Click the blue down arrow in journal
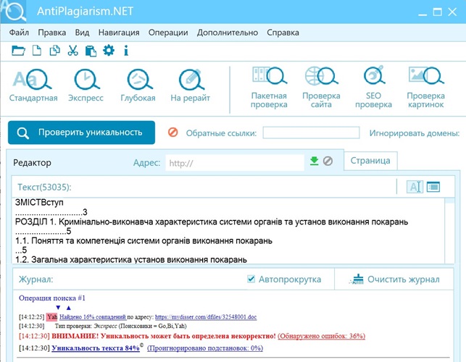Viewport: 466px width, 362px height. (58, 308)
